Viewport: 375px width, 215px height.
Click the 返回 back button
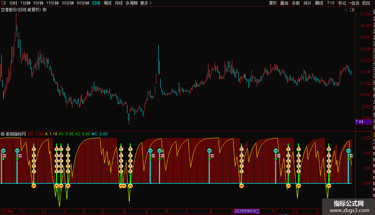(x=366, y=3)
